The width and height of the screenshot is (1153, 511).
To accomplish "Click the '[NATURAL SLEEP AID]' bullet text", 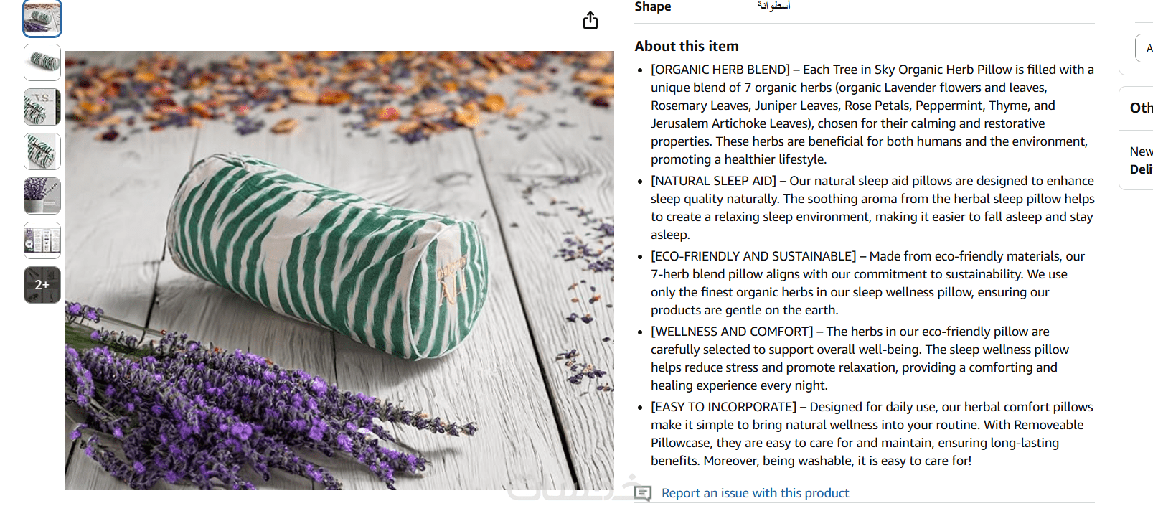I will (713, 181).
